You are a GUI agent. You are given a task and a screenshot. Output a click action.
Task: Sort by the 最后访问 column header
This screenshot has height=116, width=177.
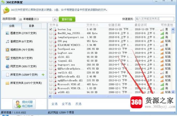click(141, 25)
